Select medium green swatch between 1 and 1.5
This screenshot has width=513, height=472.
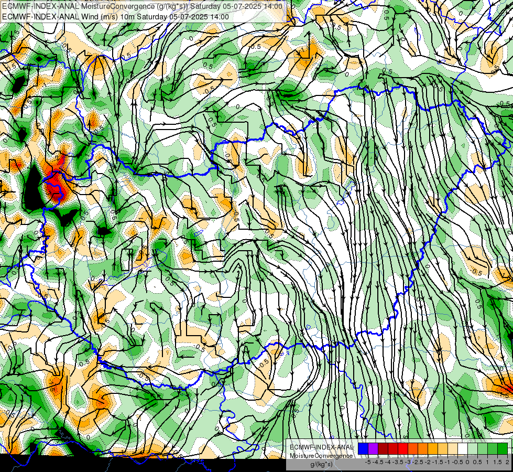tap(493, 448)
